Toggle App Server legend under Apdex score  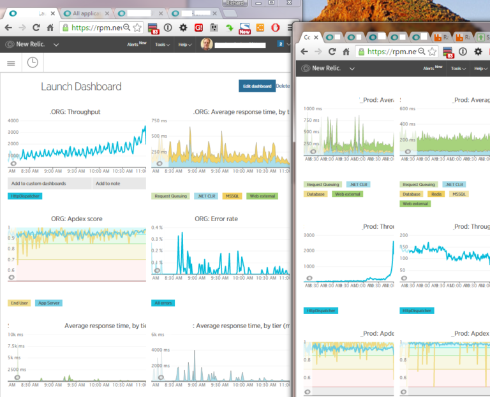click(x=48, y=303)
